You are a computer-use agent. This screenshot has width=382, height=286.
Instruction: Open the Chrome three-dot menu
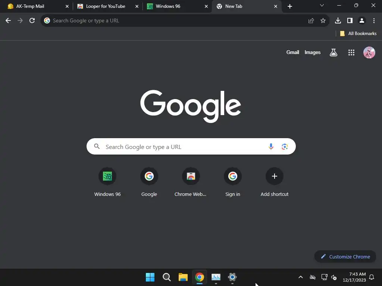point(374,21)
